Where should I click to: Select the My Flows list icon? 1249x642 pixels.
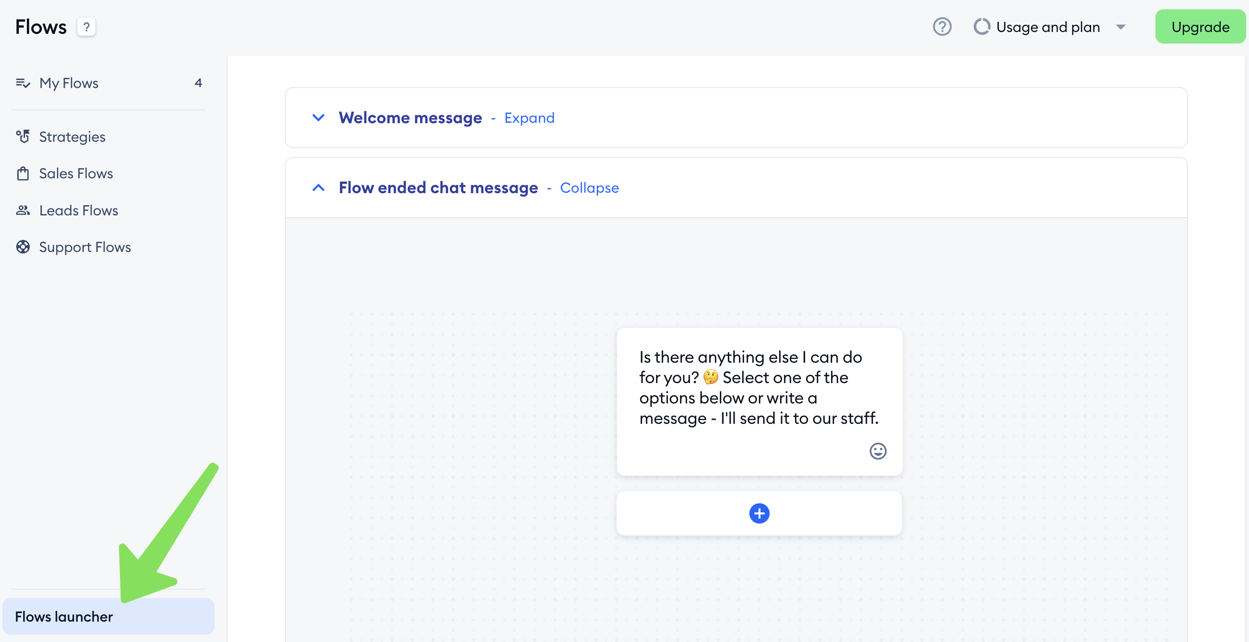(x=23, y=83)
